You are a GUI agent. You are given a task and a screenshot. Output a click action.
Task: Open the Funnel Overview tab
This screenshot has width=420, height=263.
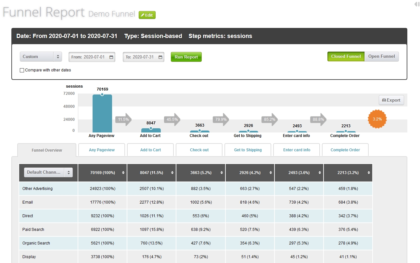47,150
